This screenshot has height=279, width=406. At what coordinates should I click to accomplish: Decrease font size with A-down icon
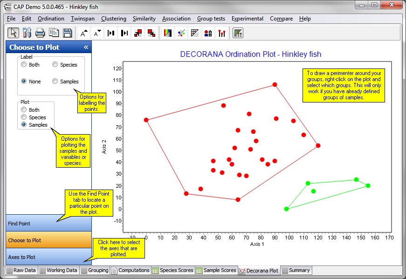(x=97, y=33)
